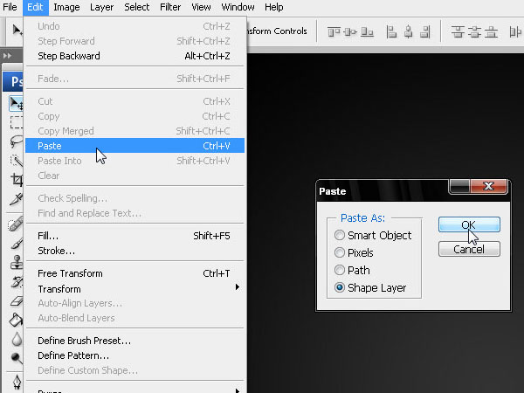This screenshot has height=393, width=524.
Task: Click the Align Horizontal Centers icon
Action: (x=408, y=32)
